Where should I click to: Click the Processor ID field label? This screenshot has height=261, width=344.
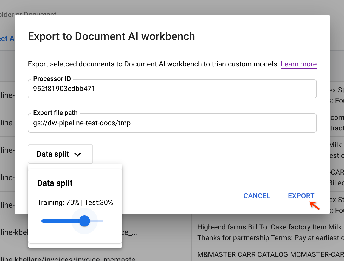52,79
